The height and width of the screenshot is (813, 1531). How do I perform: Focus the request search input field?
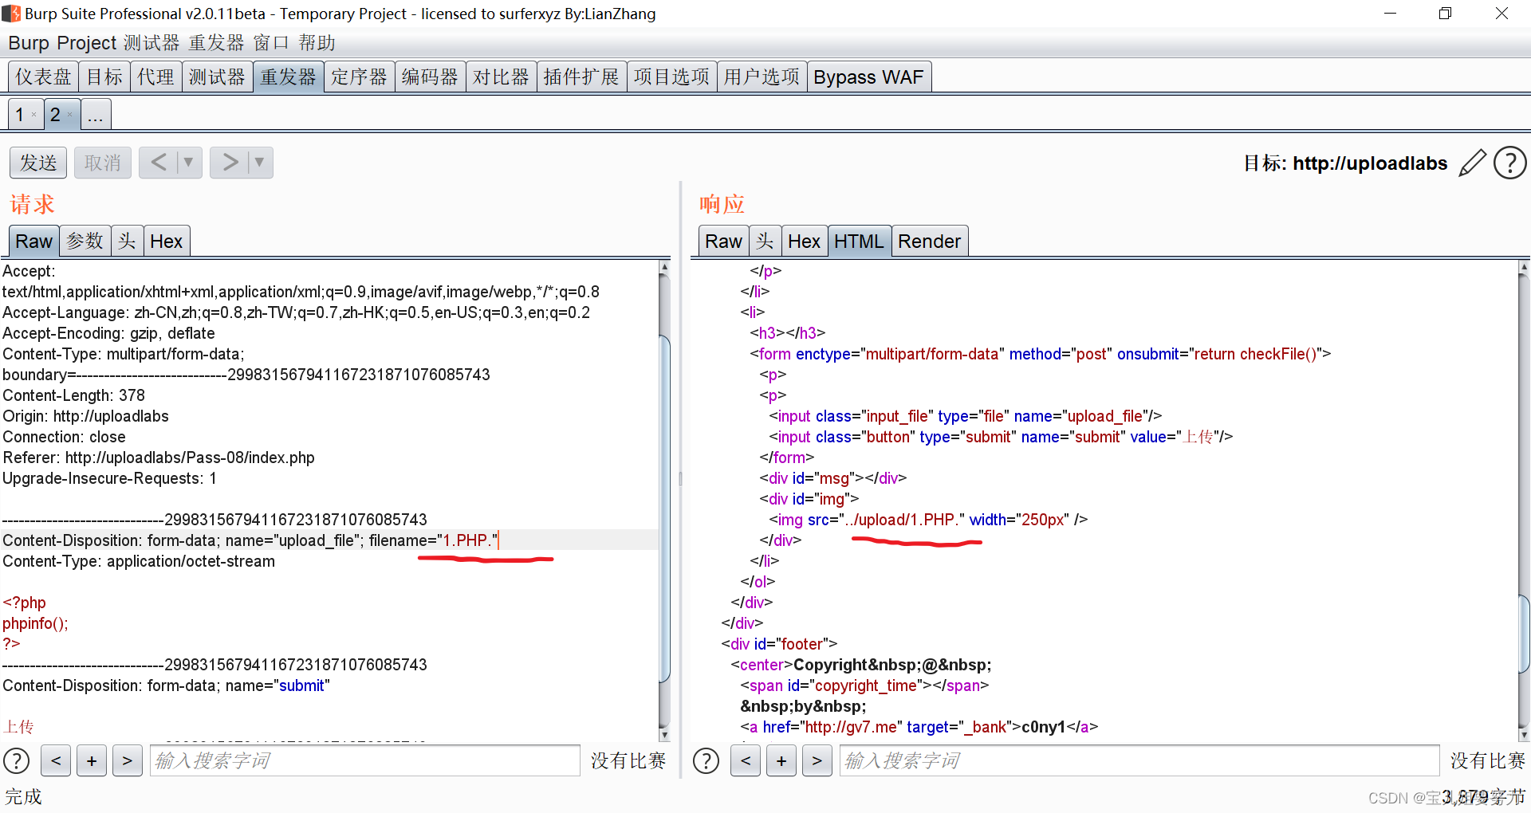(365, 760)
